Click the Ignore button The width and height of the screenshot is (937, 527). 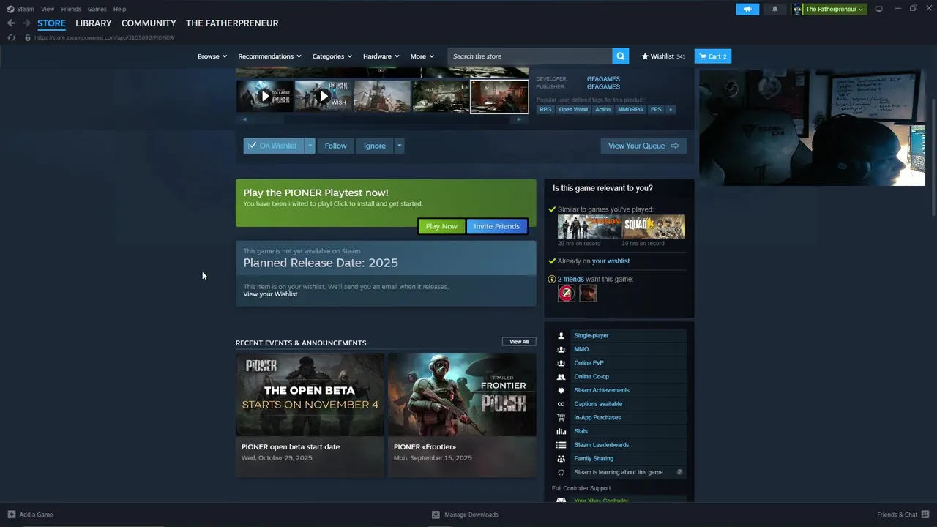click(374, 146)
